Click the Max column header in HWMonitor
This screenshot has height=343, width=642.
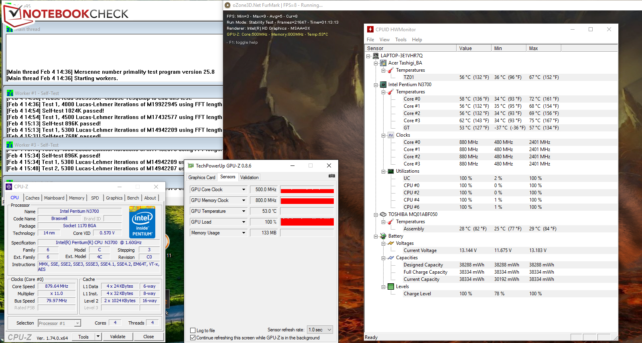pyautogui.click(x=544, y=48)
